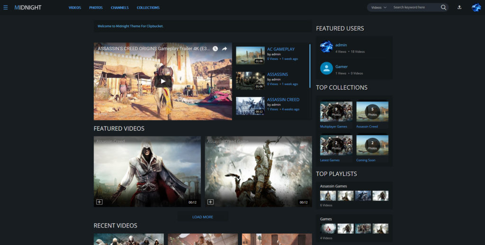Viewport: 485px width, 245px height.
Task: Open the ASSASSIN CREED title link
Action: [x=283, y=100]
